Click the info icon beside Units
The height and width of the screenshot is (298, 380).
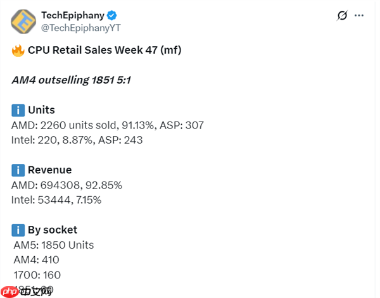pos(18,110)
